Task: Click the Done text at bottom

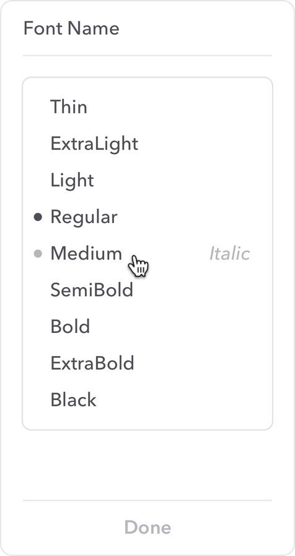Action: tap(147, 527)
